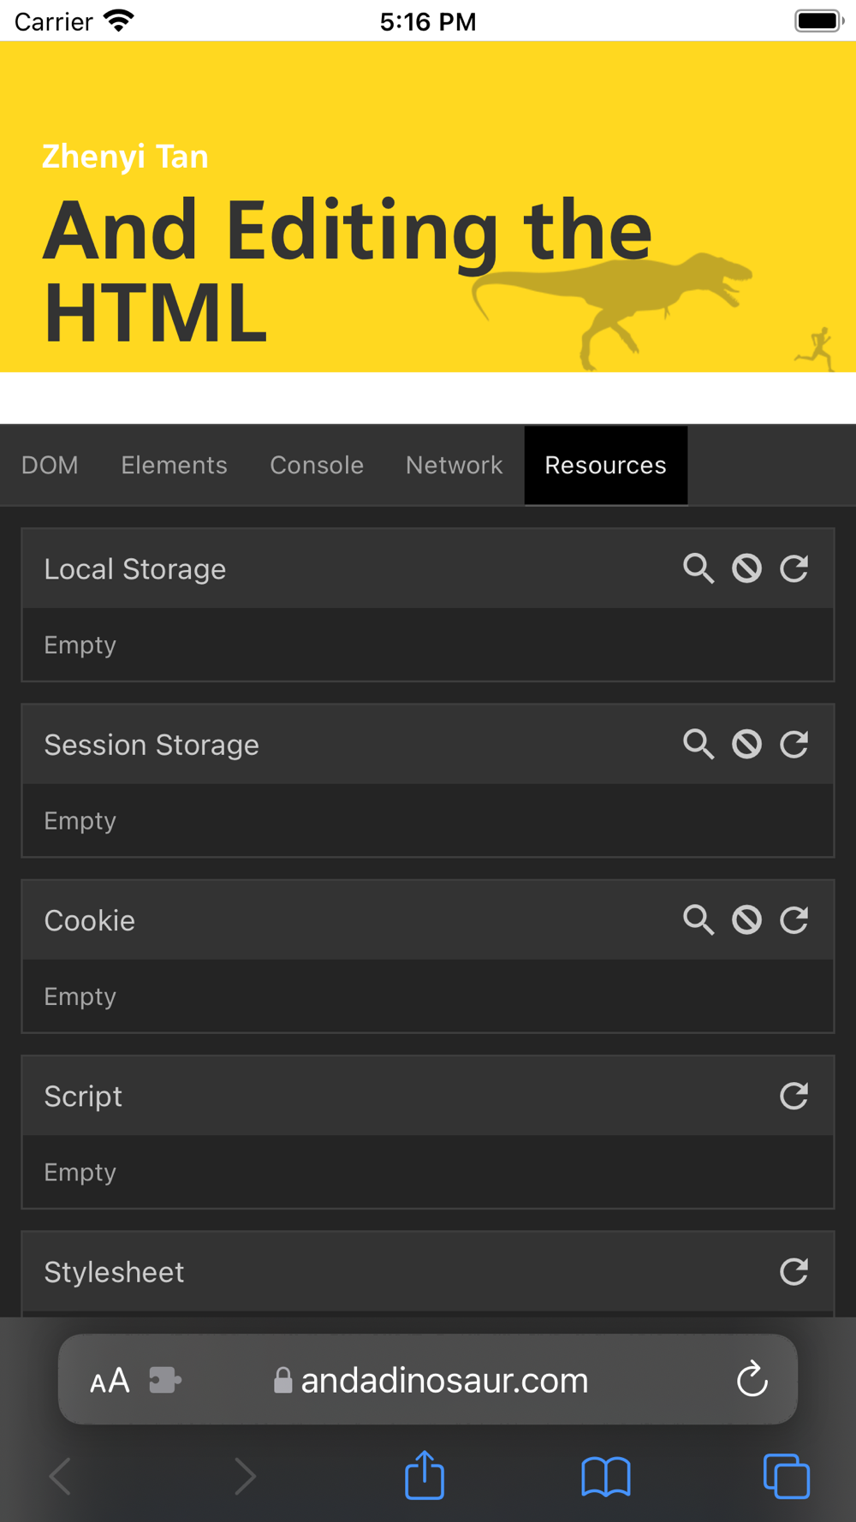Open the Safari share sheet

tap(425, 1474)
